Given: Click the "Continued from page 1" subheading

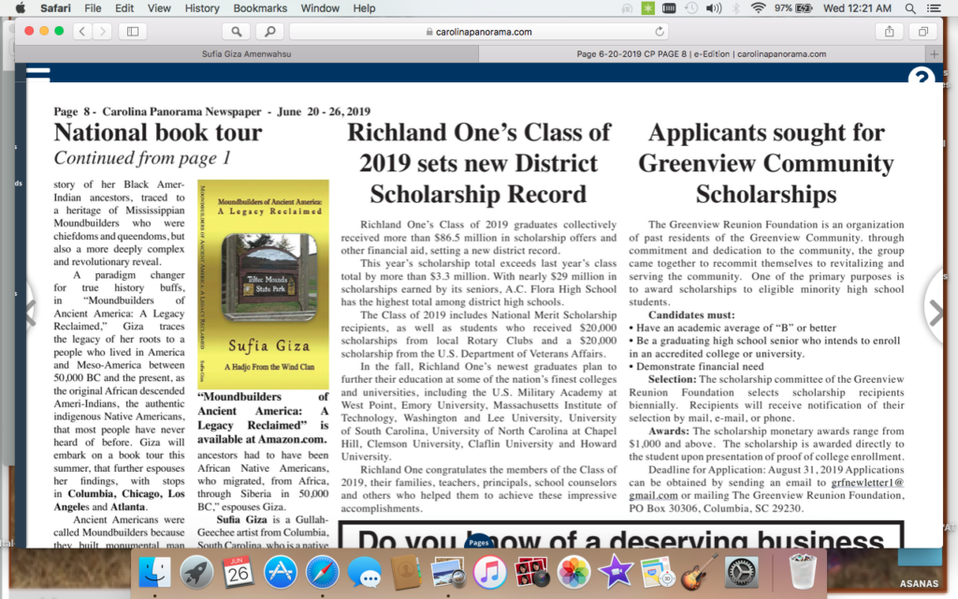Looking at the screenshot, I should [142, 158].
